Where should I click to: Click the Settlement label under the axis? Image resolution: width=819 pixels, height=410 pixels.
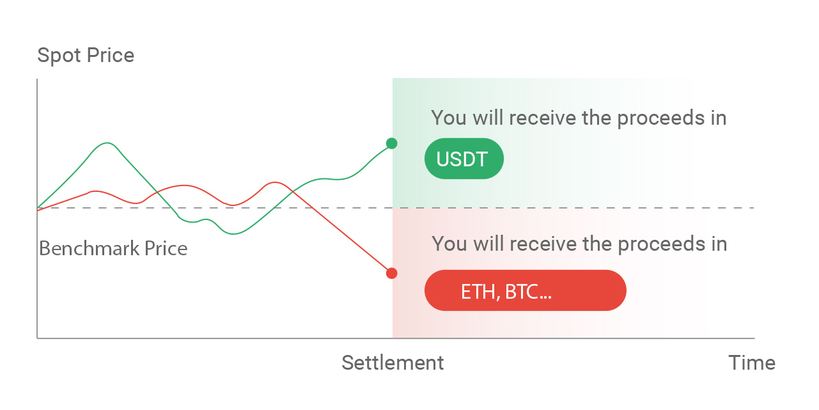[393, 363]
